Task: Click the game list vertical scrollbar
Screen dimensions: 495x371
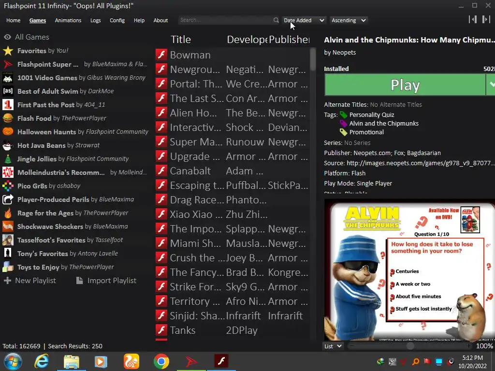Action: (x=313, y=59)
